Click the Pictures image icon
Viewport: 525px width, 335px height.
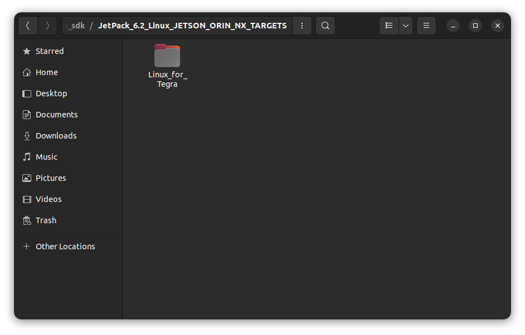tap(26, 178)
